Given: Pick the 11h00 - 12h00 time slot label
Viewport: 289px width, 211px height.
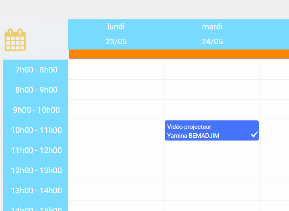Looking at the screenshot, I should pos(36,150).
